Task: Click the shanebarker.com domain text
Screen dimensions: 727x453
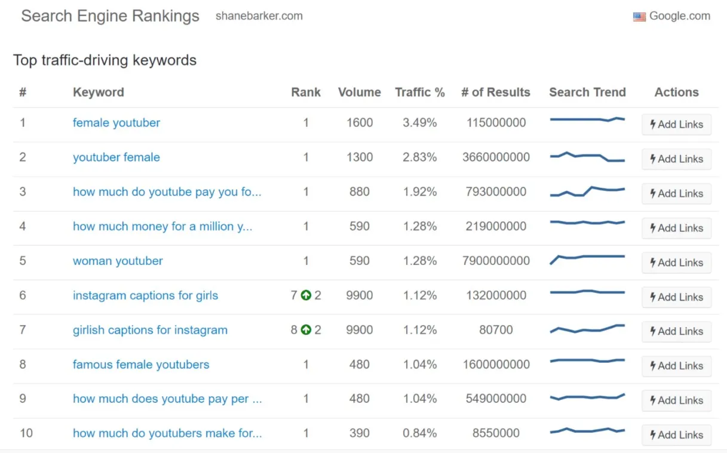Action: (259, 16)
